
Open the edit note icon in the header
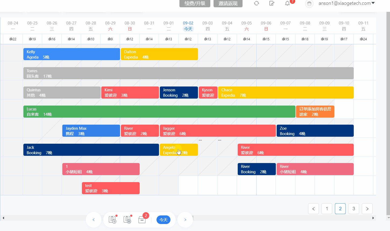(272, 3)
